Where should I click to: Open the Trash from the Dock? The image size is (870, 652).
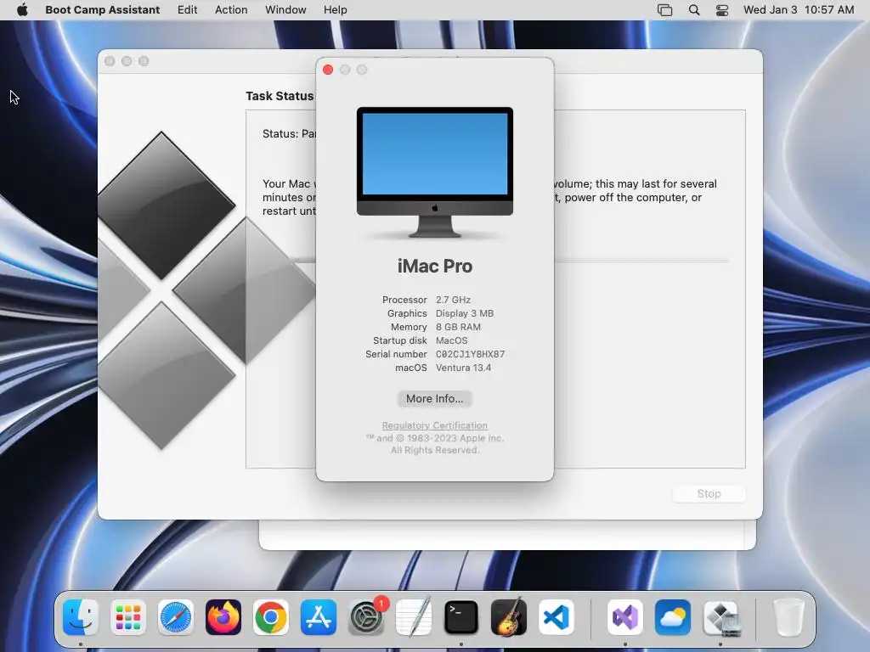tap(788, 617)
